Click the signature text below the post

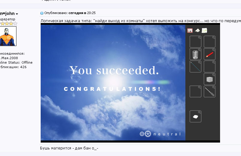point(69,148)
